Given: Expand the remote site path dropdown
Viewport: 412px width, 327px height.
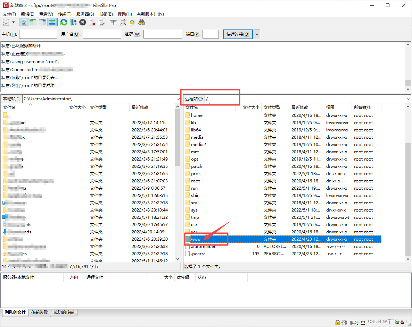Looking at the screenshot, I should (408, 99).
